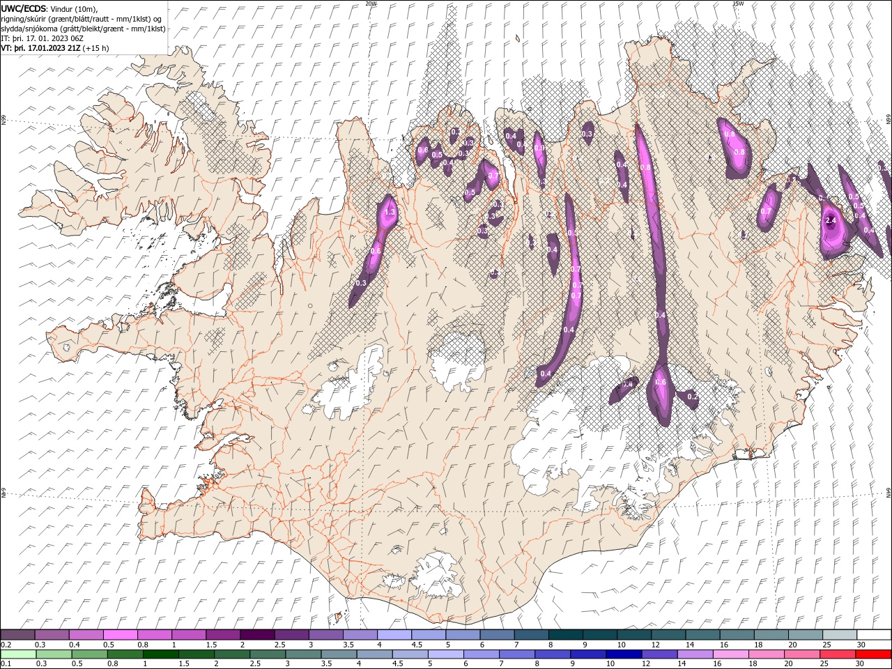Viewport: 892px width, 669px height.
Task: Pick the lavender 5 swatch in lower legend row
Action: click(x=446, y=654)
